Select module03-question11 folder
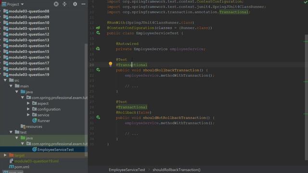 29,28
